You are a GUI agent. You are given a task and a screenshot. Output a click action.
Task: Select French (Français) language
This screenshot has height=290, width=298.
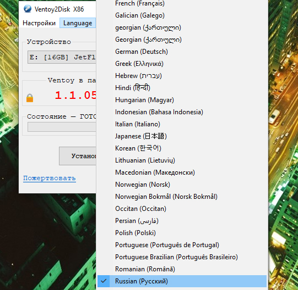pos(182,3)
